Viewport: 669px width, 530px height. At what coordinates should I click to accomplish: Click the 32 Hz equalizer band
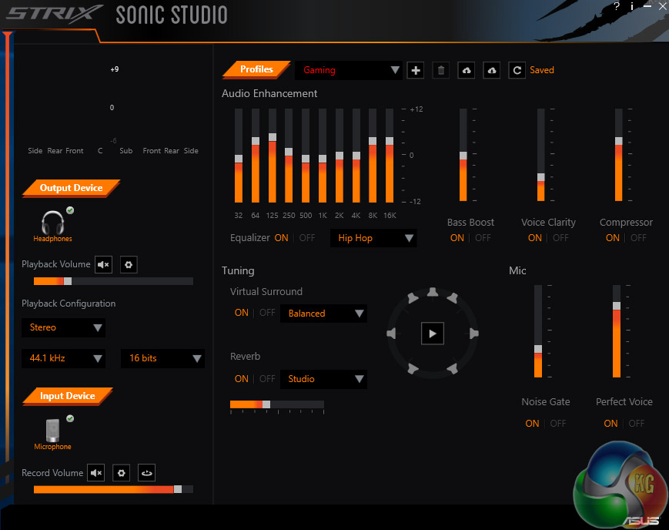239,156
